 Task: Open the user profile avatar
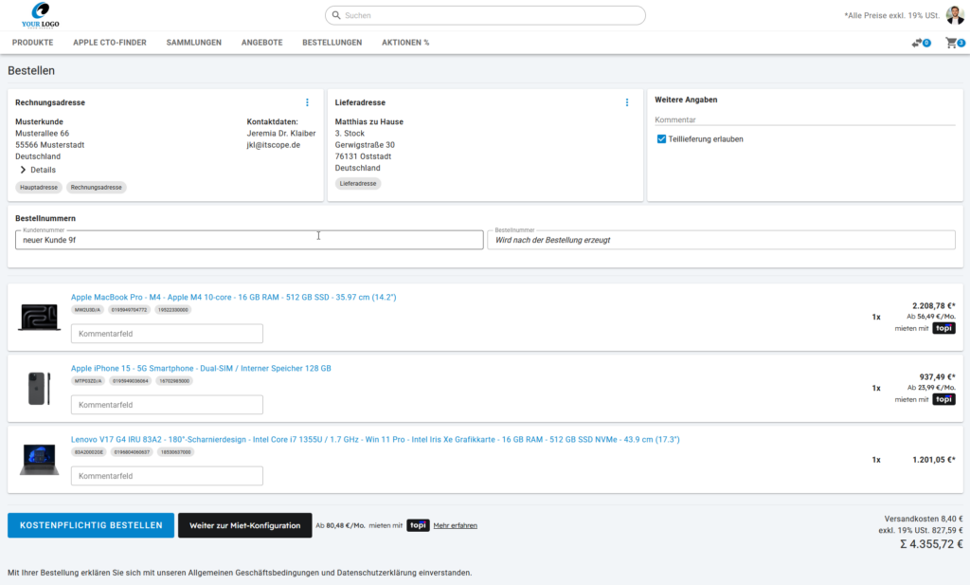click(955, 15)
